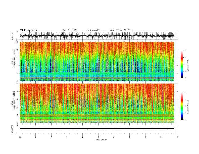Click the "Time (min)" axis label
Viewport: 199px width, 154px height.
pyautogui.click(x=101, y=140)
